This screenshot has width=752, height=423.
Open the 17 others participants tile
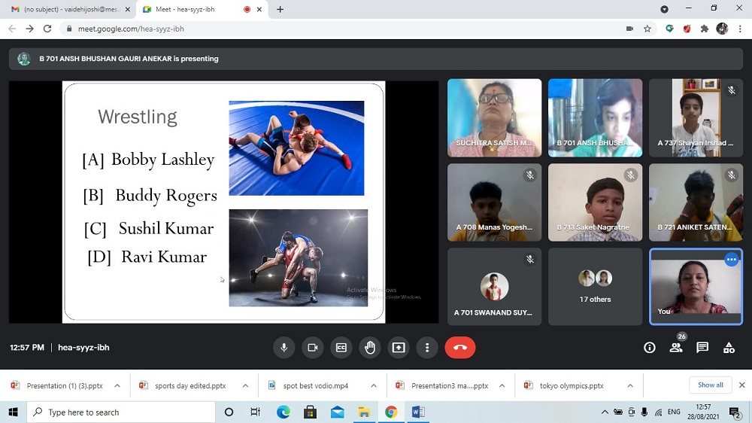(x=595, y=287)
